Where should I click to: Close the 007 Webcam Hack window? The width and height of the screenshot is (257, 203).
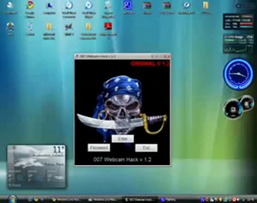167,56
